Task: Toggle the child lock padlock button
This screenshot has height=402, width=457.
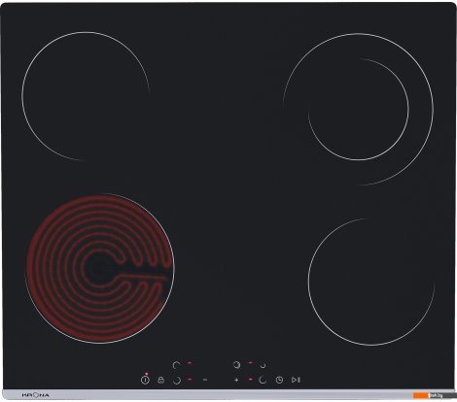Action: (x=160, y=380)
